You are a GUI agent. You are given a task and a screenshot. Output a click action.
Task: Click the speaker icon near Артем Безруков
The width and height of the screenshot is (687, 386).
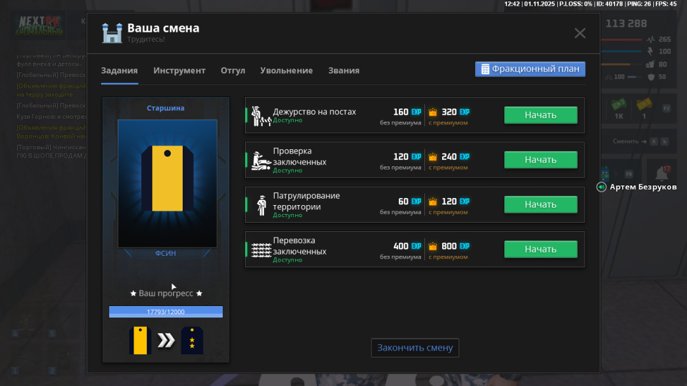(602, 187)
